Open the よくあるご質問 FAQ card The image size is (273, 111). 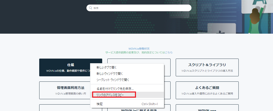tap(207, 90)
